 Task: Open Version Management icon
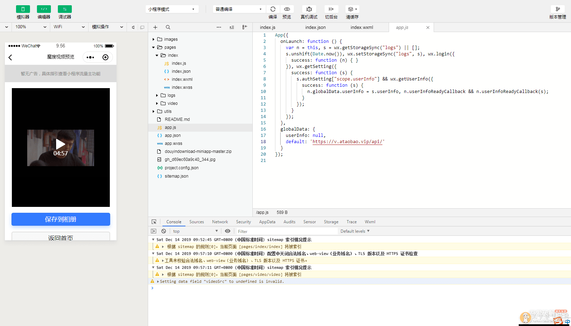coord(558,9)
